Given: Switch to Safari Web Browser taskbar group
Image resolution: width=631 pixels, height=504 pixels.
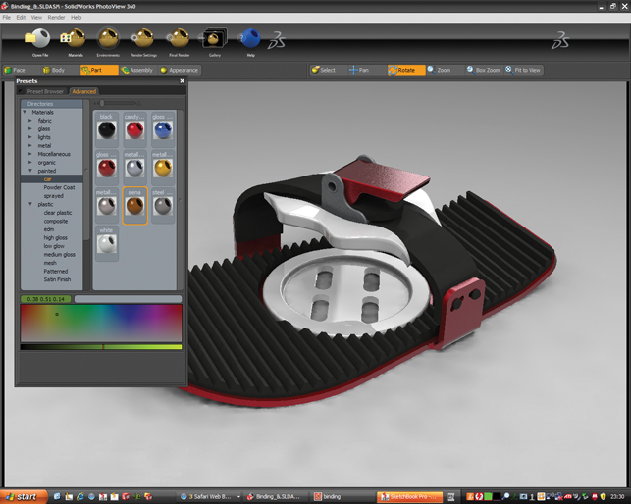Looking at the screenshot, I should [210, 497].
